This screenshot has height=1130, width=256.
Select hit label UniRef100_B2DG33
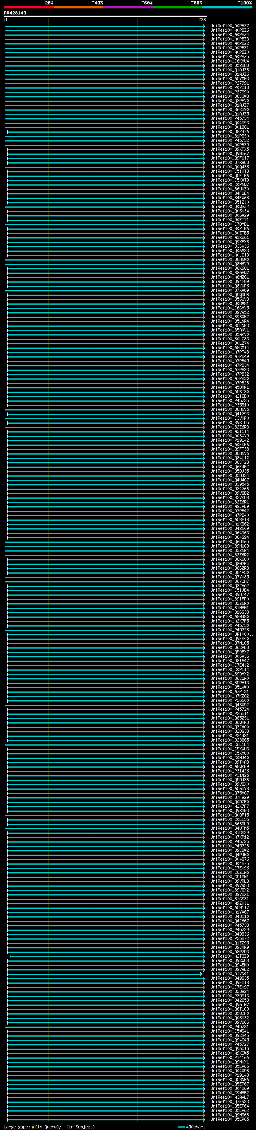pyautogui.click(x=230, y=731)
